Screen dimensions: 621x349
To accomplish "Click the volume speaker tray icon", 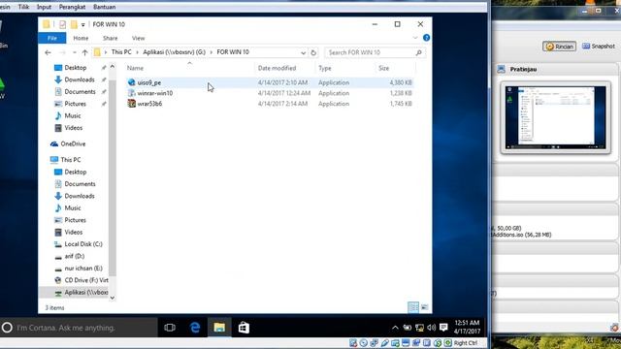I will tap(432, 328).
